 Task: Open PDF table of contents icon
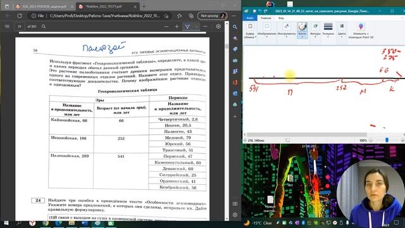coord(7,27)
